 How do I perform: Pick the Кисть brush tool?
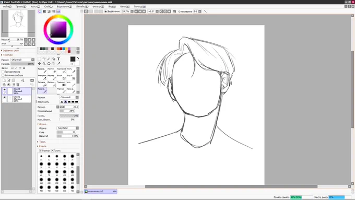pos(71,70)
